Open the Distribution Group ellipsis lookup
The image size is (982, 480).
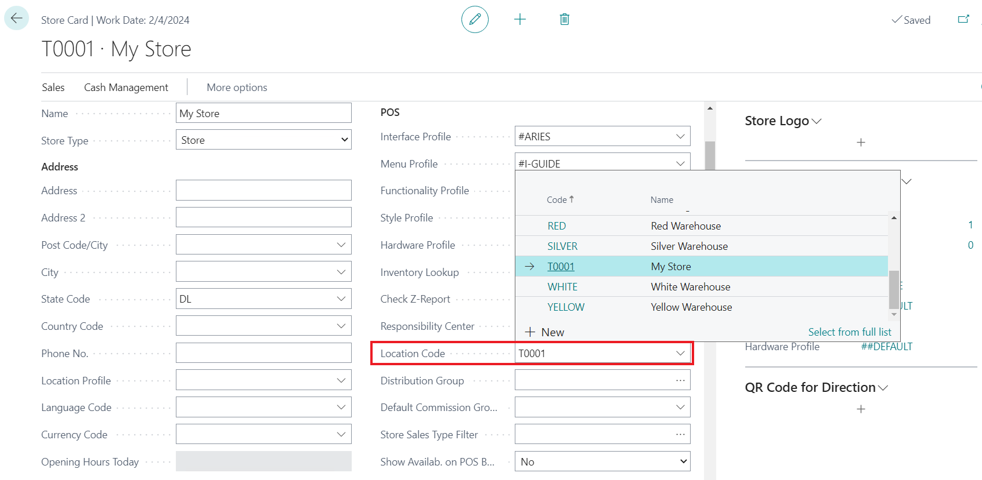tap(680, 380)
